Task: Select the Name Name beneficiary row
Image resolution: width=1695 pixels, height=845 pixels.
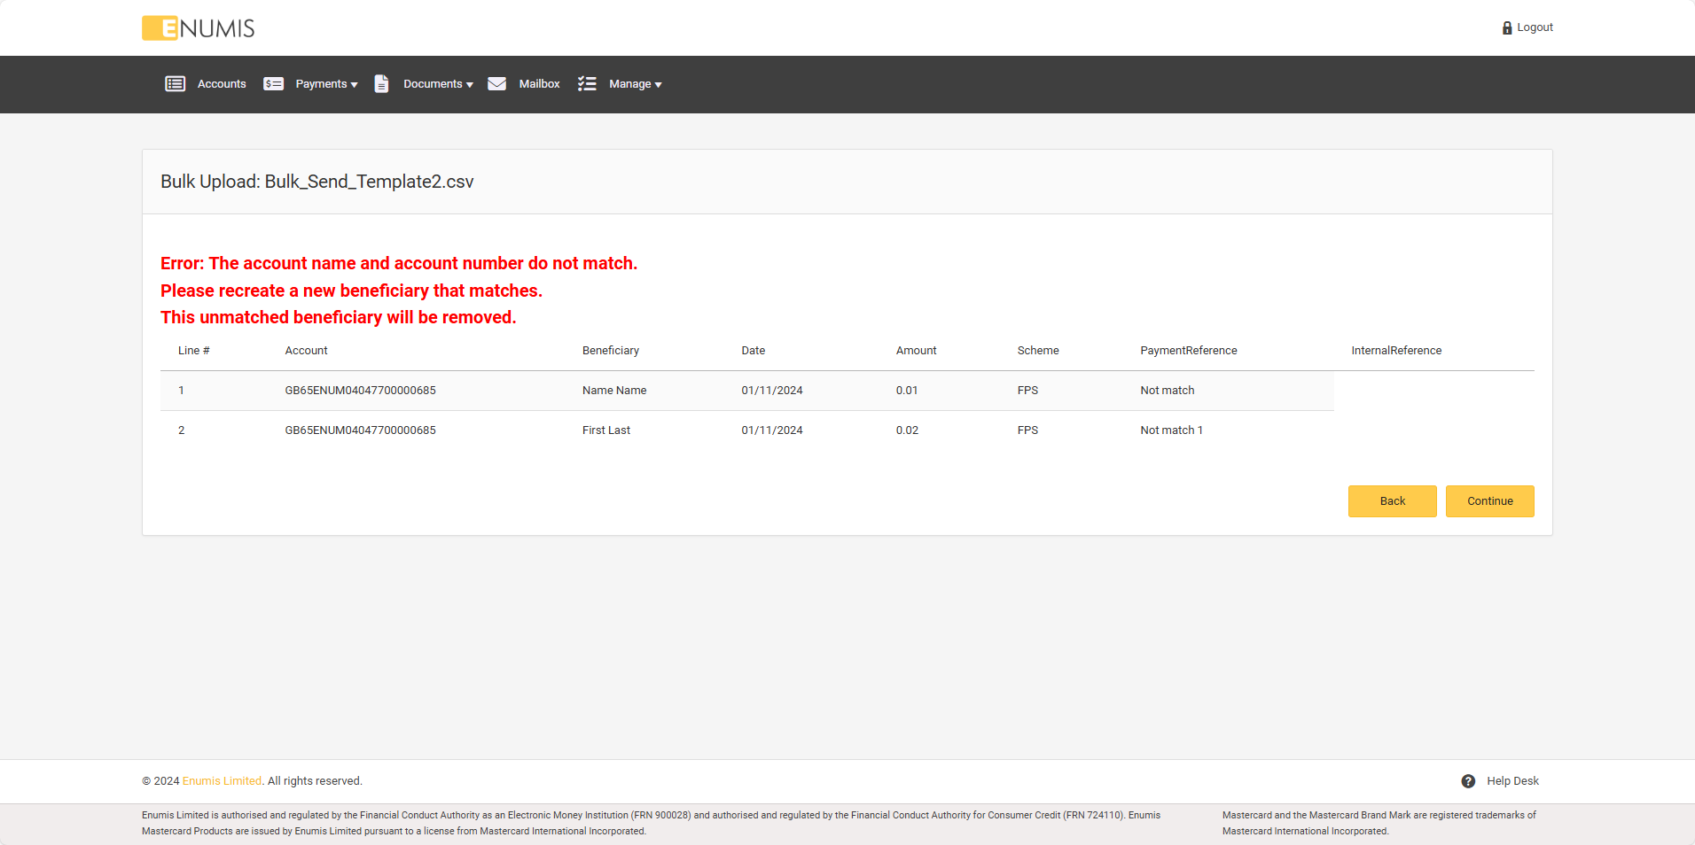Action: pos(613,391)
